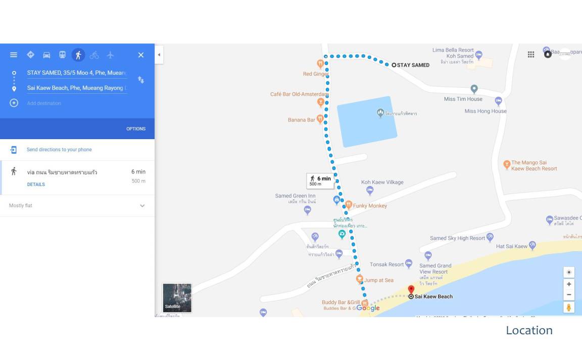Image resolution: width=582 pixels, height=363 pixels.
Task: Select flights travel mode airplane icon
Action: tap(110, 55)
